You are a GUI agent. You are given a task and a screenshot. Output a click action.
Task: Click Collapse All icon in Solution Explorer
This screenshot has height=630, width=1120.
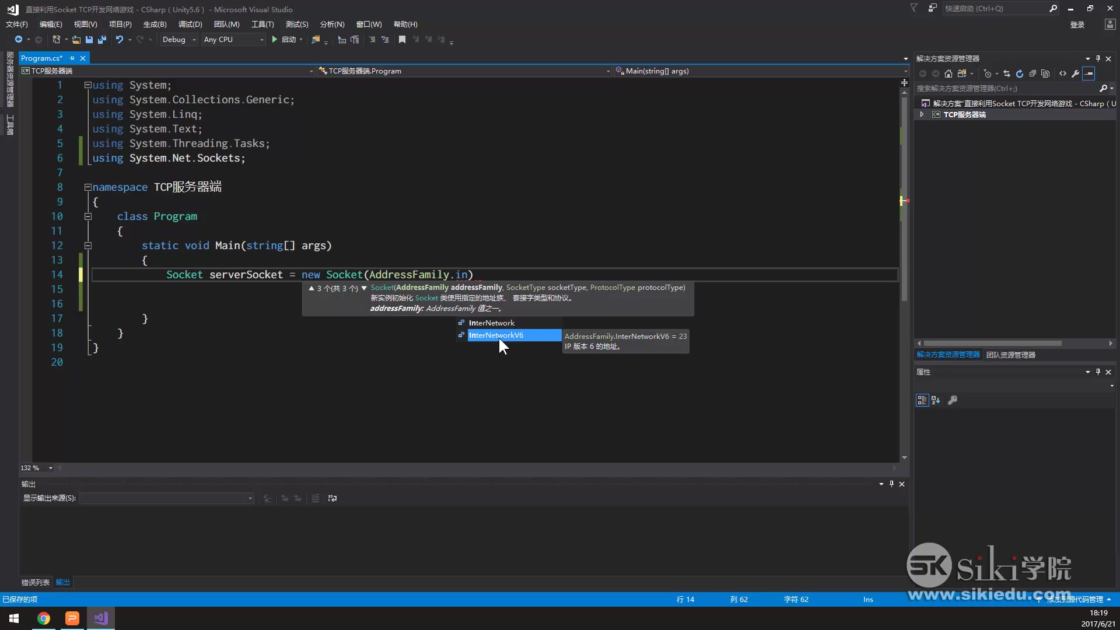[x=1032, y=73]
